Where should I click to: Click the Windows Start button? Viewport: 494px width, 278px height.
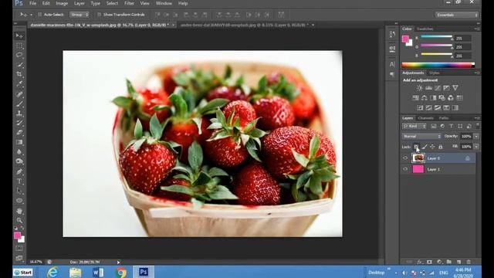pos(23,273)
